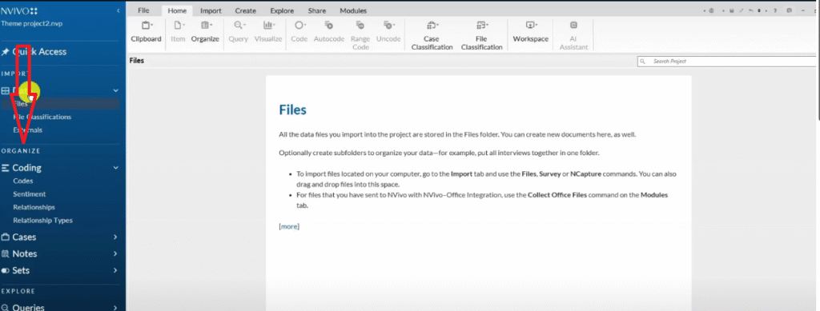Click the Range Code ribbon button
The height and width of the screenshot is (311, 820).
pyautogui.click(x=360, y=35)
